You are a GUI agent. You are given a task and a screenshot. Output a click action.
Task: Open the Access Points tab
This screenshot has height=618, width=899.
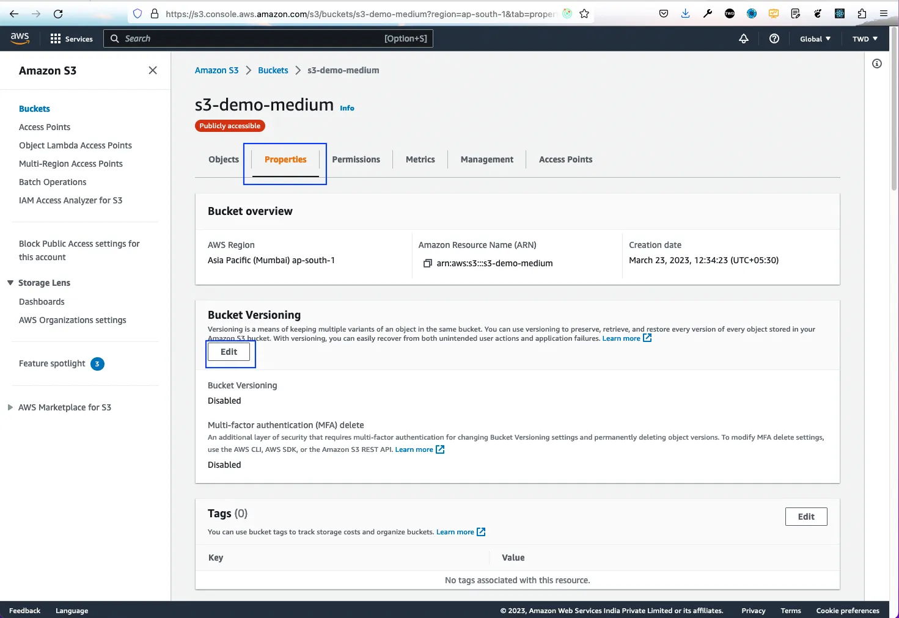coord(565,159)
